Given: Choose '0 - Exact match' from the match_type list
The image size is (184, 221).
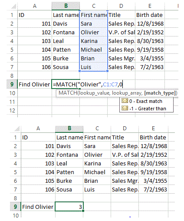Looking at the screenshot, I should (x=145, y=101).
